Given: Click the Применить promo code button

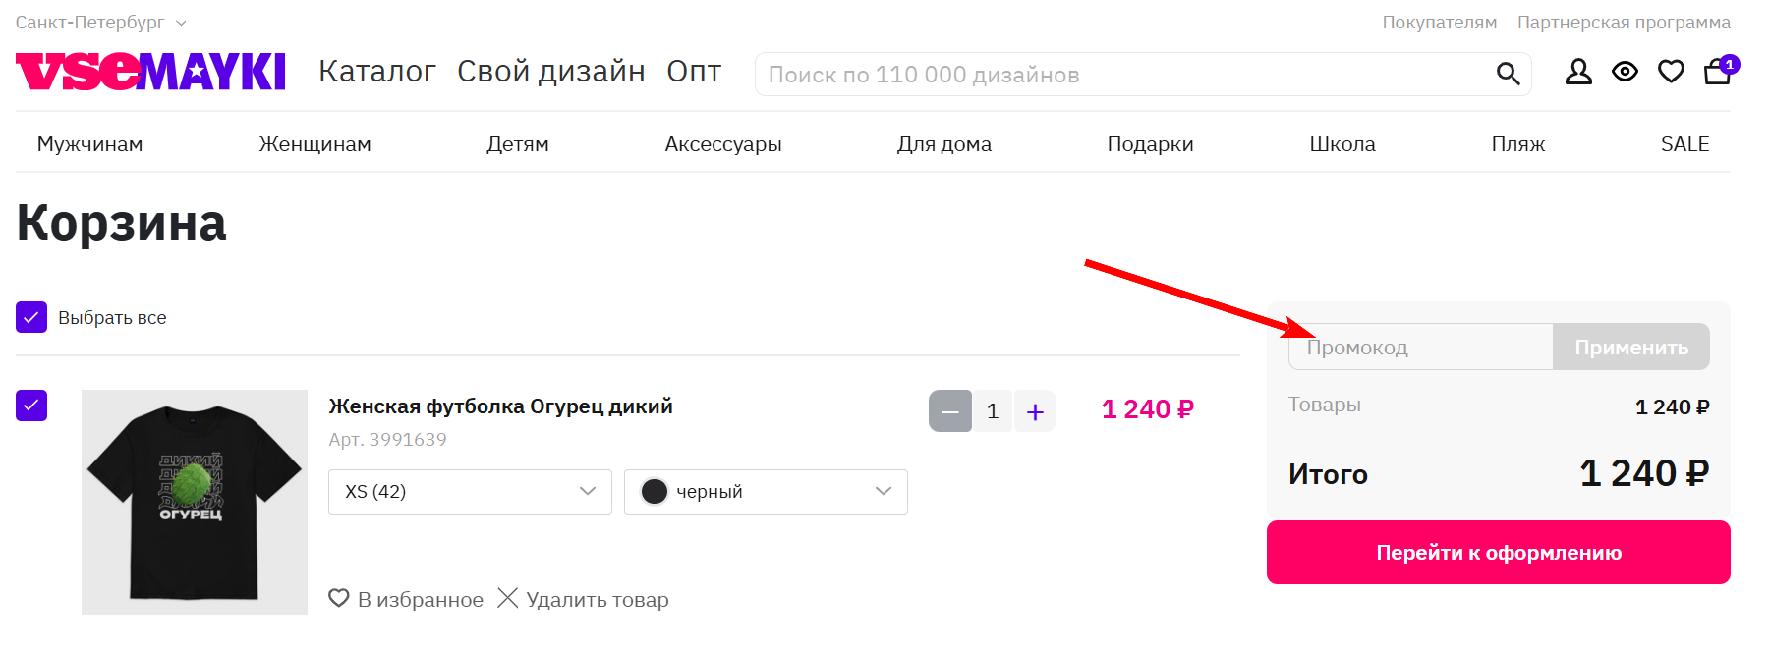Looking at the screenshot, I should 1631,347.
